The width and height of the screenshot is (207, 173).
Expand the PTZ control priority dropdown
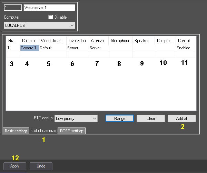76,119
